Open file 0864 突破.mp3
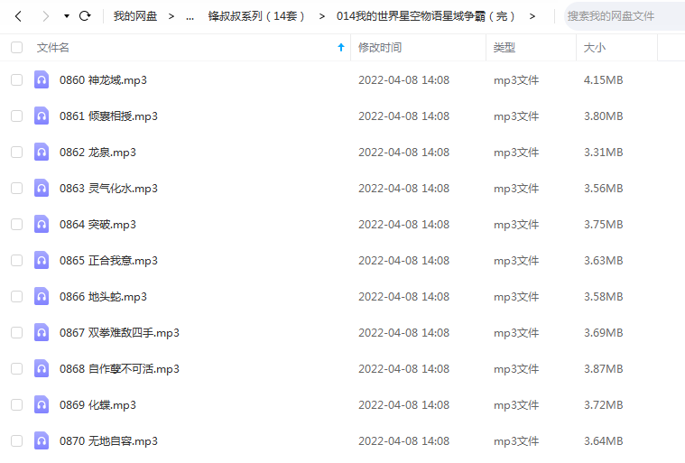This screenshot has width=685, height=463. point(97,225)
